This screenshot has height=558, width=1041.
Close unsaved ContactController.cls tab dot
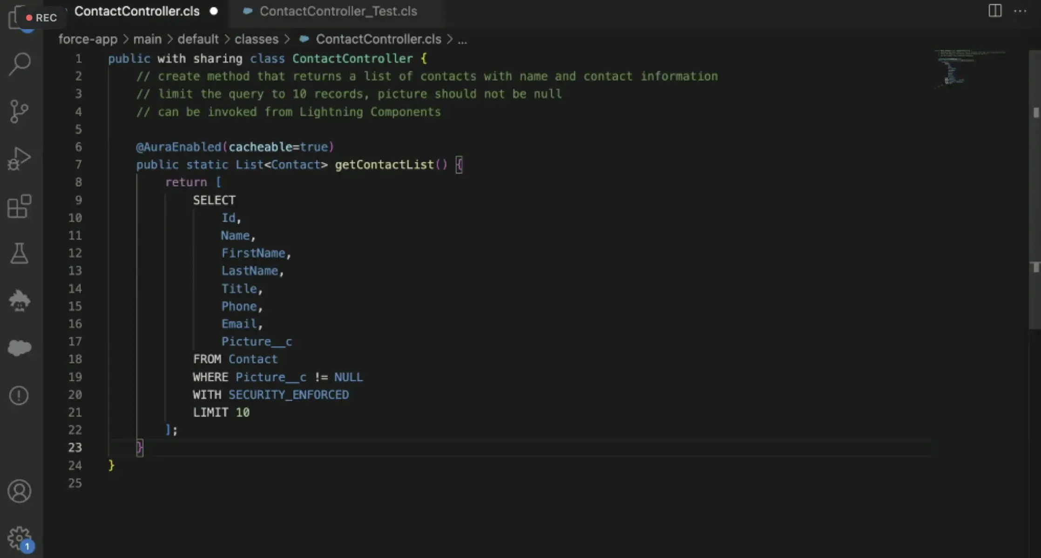point(214,11)
